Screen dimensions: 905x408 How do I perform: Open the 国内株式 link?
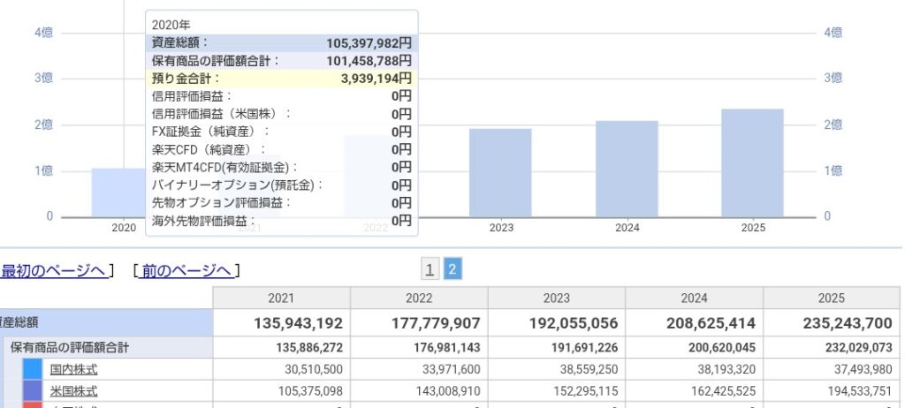[x=73, y=369]
